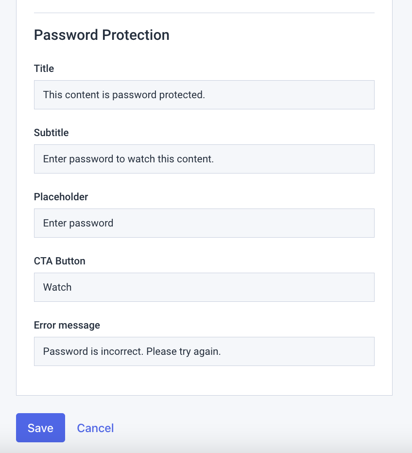Click the Title field label
The image size is (412, 453).
44,69
